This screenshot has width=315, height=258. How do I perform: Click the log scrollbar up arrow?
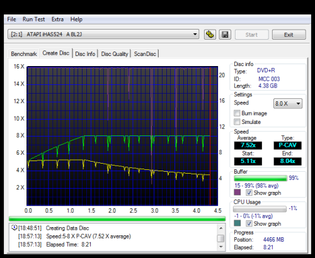coord(220,228)
